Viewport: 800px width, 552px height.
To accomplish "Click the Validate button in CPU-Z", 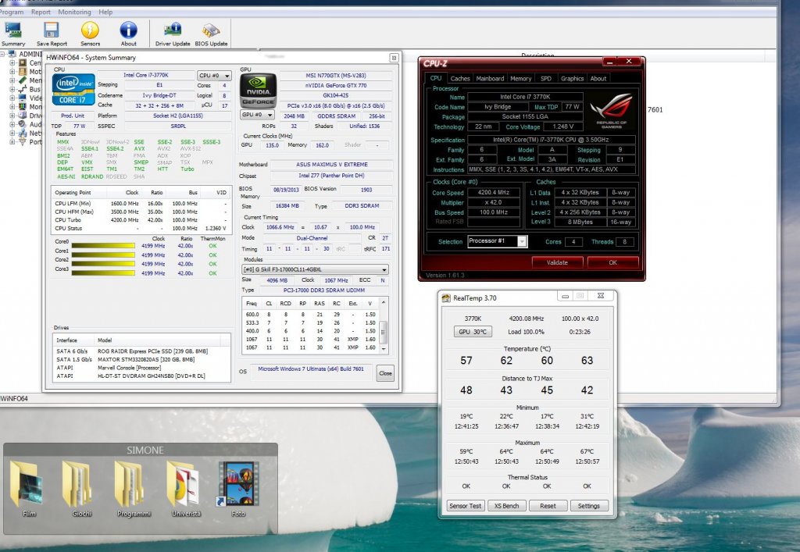I will tap(557, 262).
